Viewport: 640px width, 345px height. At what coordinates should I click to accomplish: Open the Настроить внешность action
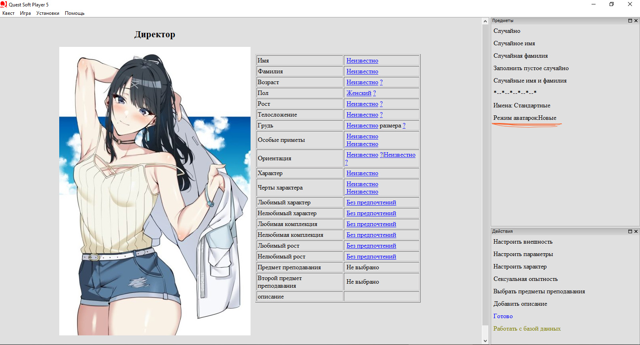coord(523,242)
